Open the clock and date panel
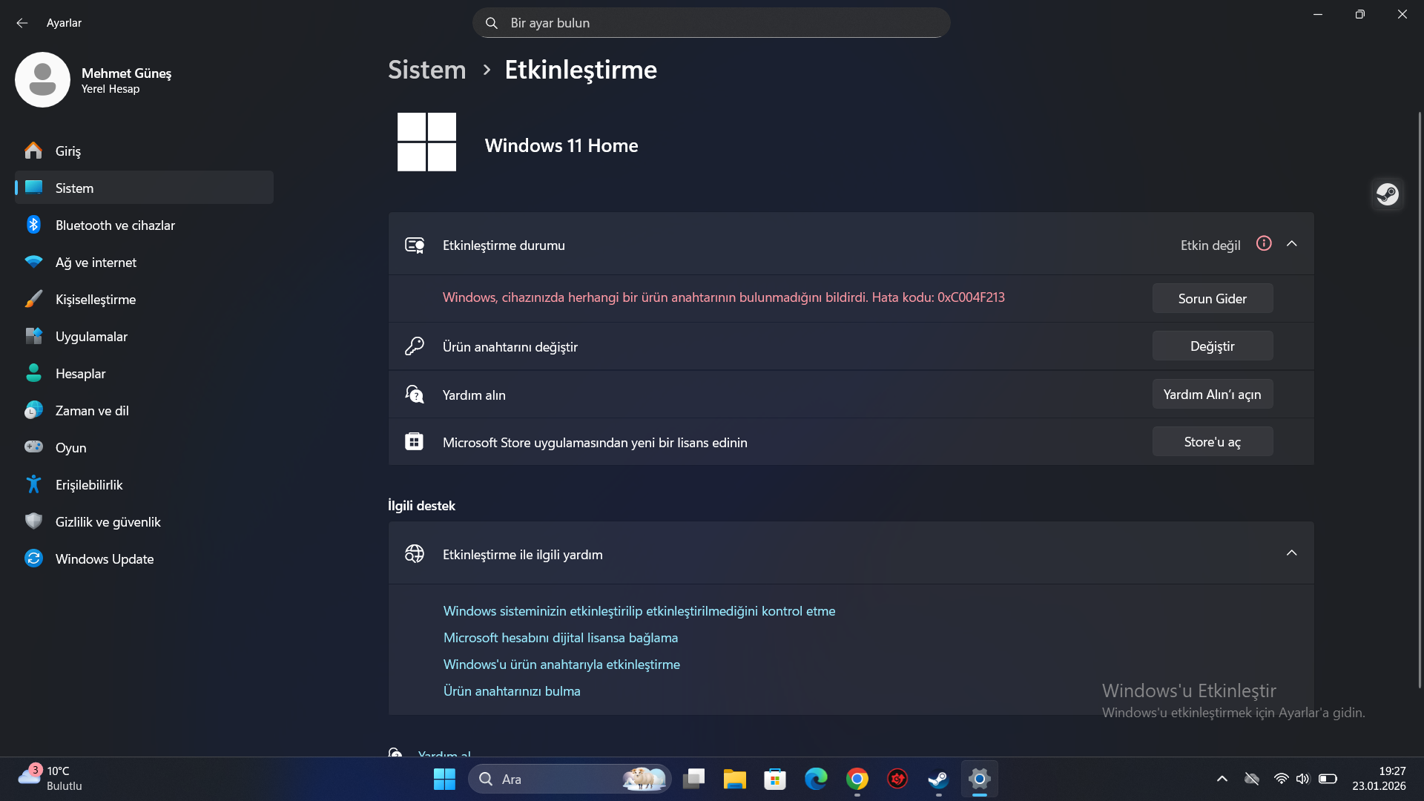This screenshot has width=1424, height=801. click(x=1379, y=779)
